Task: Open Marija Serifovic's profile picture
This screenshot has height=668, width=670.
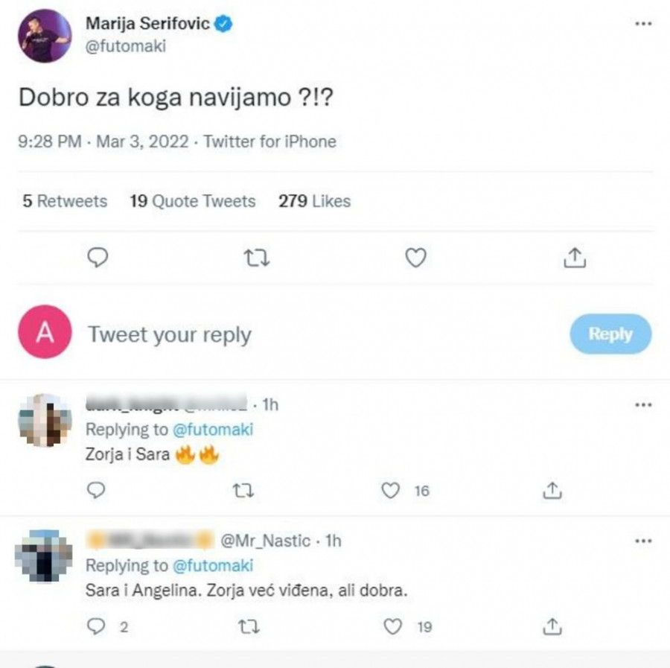Action: pos(45,35)
